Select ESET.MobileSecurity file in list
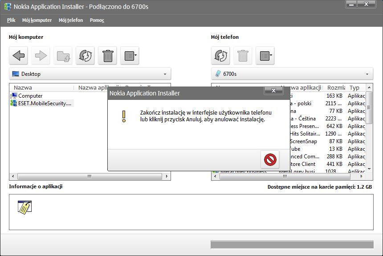Image resolution: width=383 pixels, height=256 pixels. [x=41, y=103]
